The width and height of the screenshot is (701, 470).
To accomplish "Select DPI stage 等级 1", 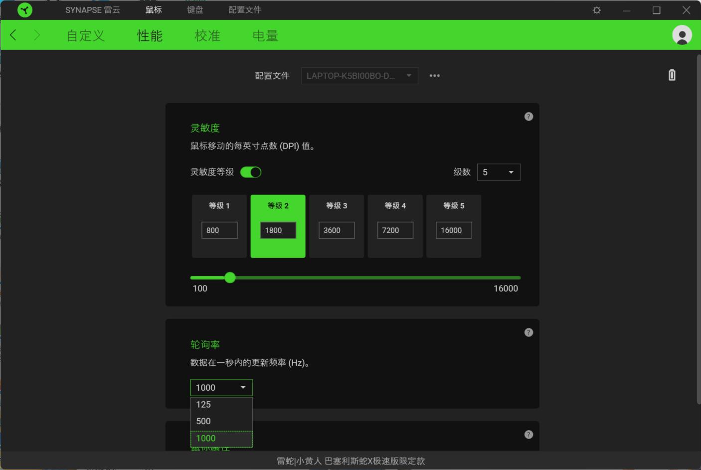I will point(219,226).
